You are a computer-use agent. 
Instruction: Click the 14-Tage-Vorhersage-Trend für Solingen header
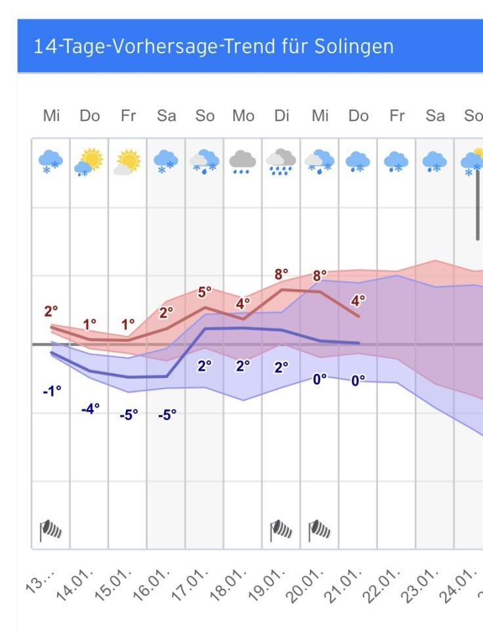[213, 47]
